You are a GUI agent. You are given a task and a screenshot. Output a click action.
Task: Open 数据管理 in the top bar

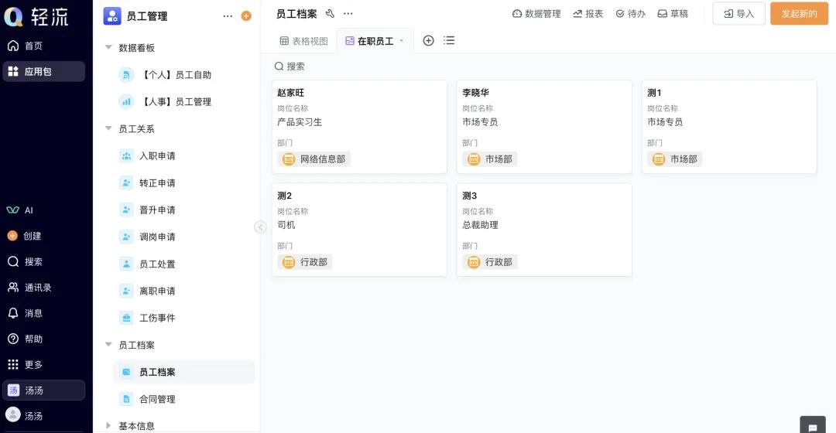536,14
